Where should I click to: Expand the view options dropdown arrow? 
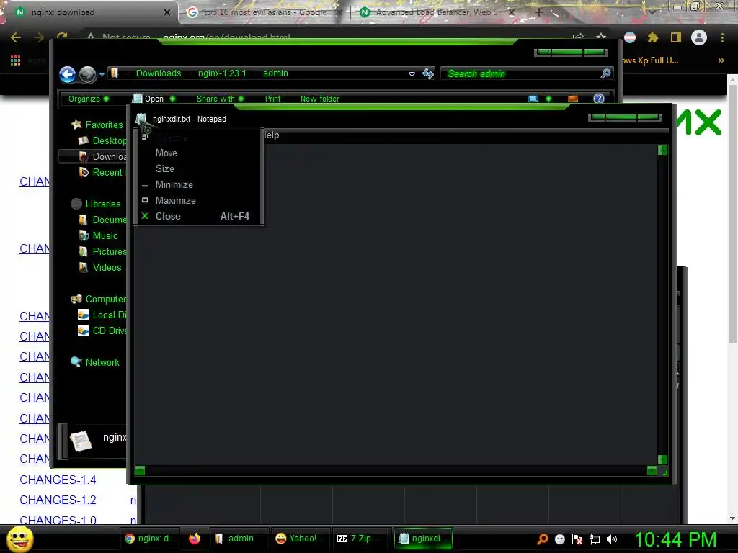click(x=548, y=99)
